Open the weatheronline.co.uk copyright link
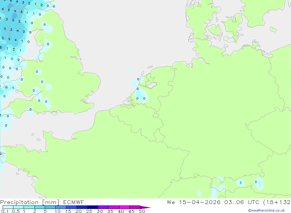The height and width of the screenshot is (213, 291). click(267, 210)
